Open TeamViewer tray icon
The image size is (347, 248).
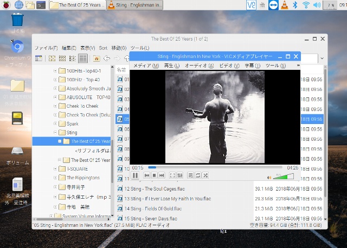point(273,5)
